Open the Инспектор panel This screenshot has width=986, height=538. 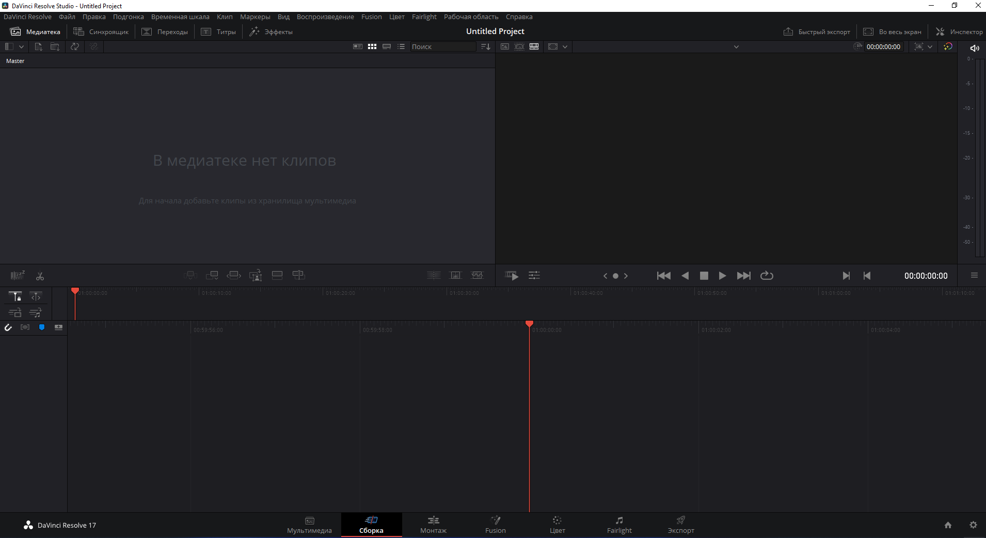click(x=959, y=32)
